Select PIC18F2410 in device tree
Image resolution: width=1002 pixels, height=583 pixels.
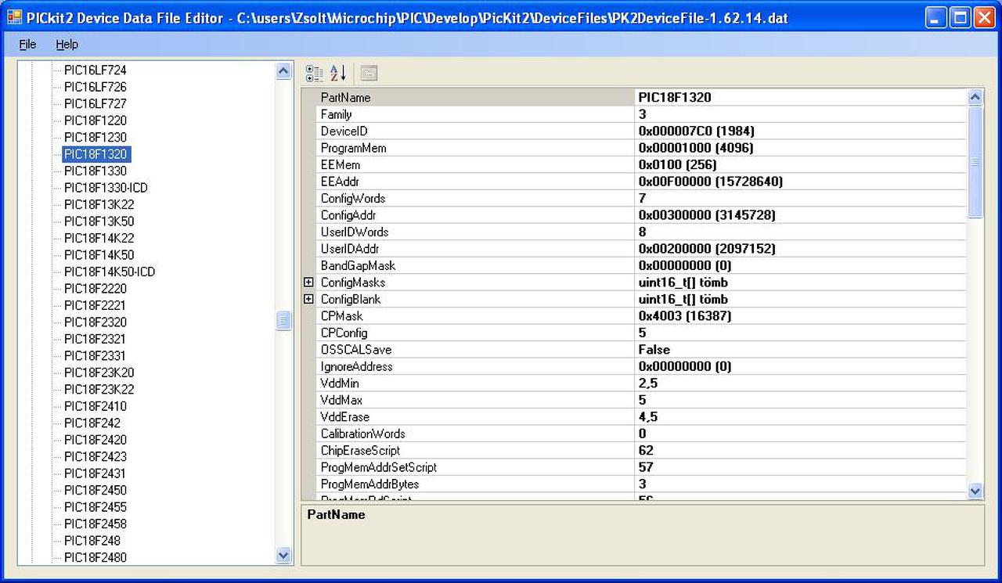[95, 406]
